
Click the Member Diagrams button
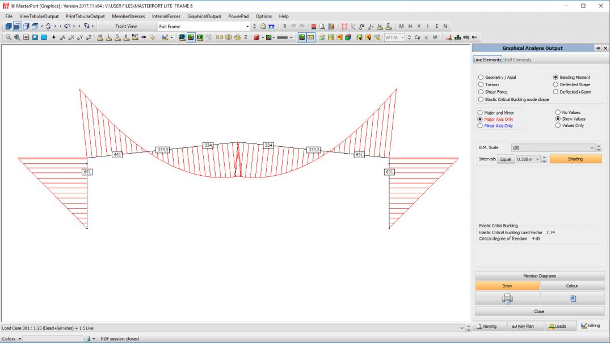click(x=539, y=276)
